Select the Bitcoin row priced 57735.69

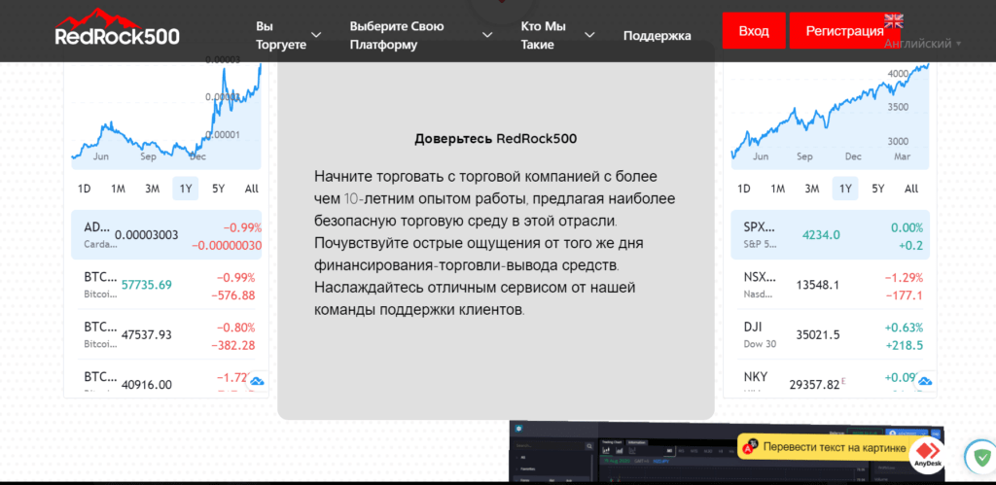click(x=166, y=285)
